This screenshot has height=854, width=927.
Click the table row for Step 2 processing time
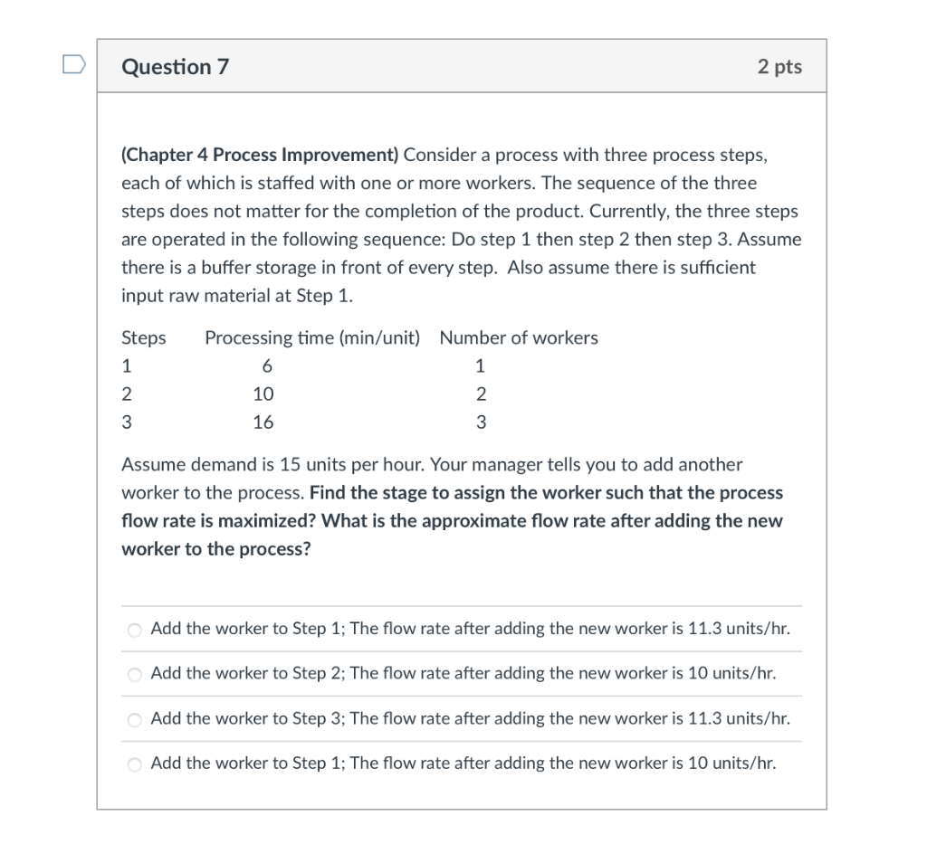(263, 394)
